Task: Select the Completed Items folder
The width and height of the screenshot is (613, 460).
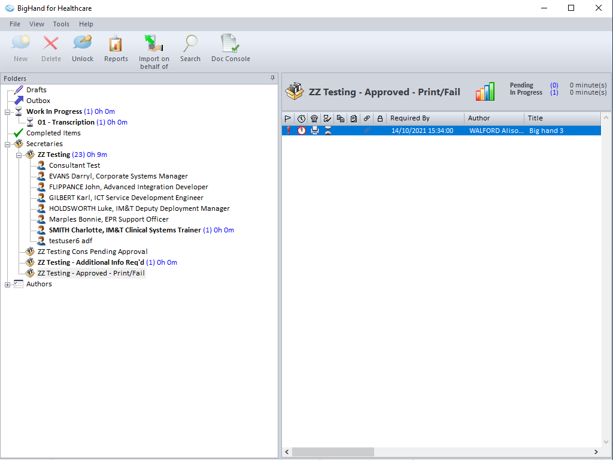Action: tap(53, 133)
